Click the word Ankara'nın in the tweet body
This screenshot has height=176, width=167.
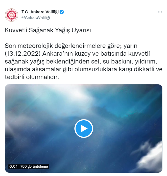pyautogui.click(x=58, y=54)
